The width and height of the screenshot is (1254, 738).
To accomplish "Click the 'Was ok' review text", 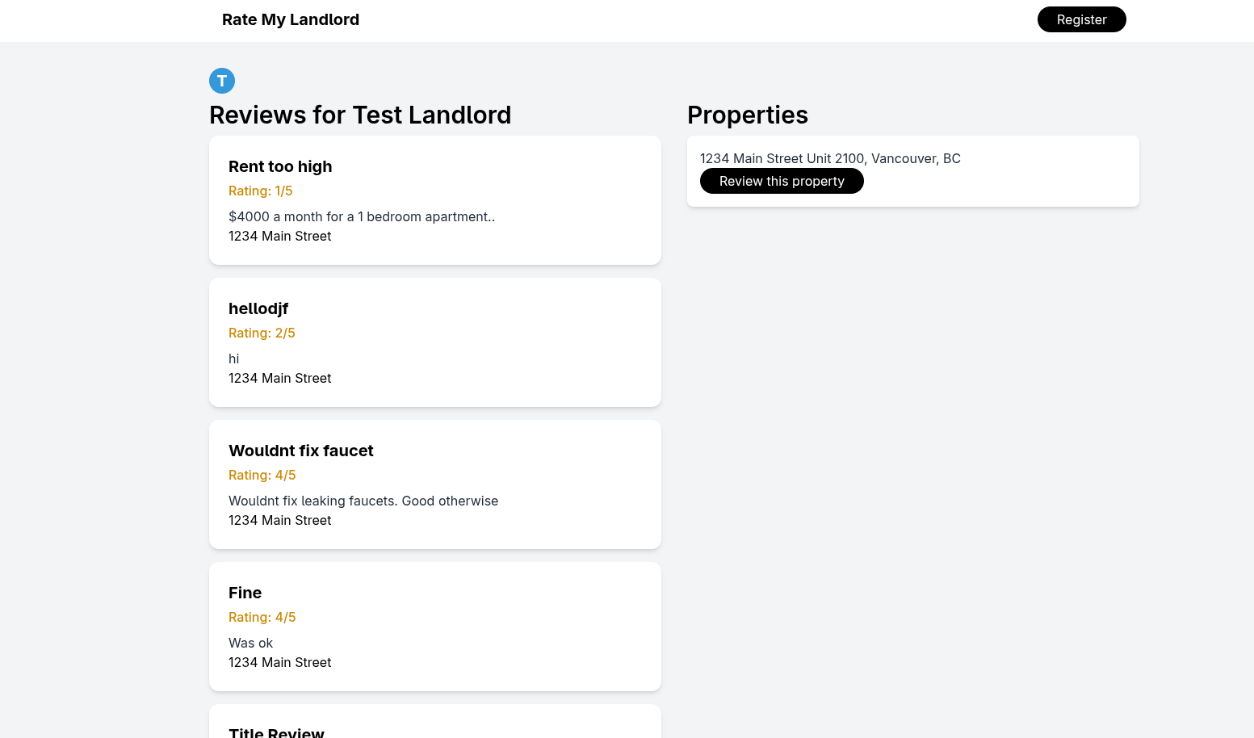I will coord(251,643).
